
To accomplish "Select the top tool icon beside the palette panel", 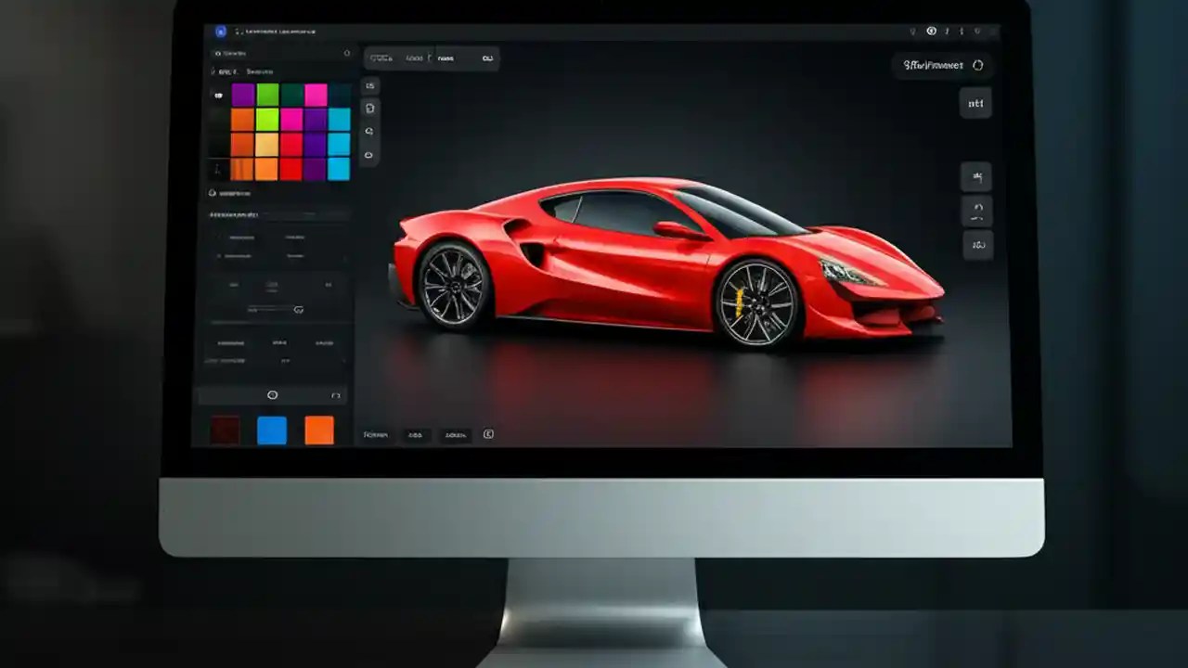I will click(x=370, y=86).
